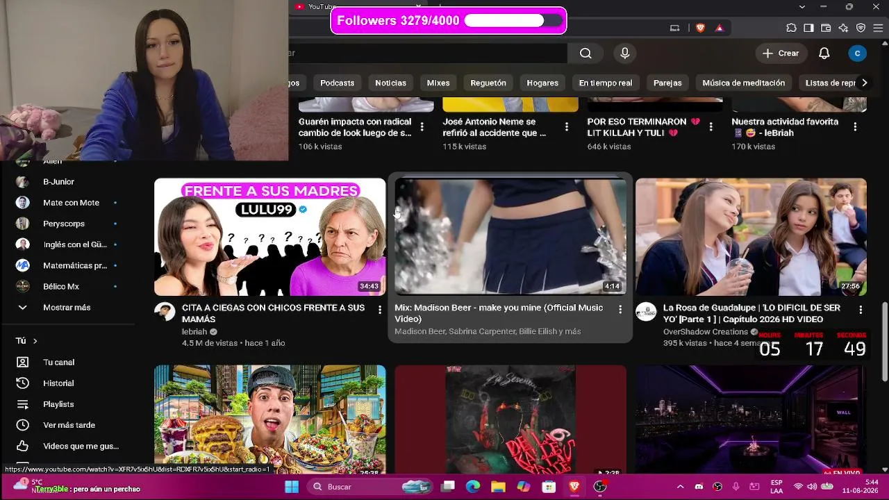Select the Podcasts filter chip
The height and width of the screenshot is (500, 889).
point(337,83)
